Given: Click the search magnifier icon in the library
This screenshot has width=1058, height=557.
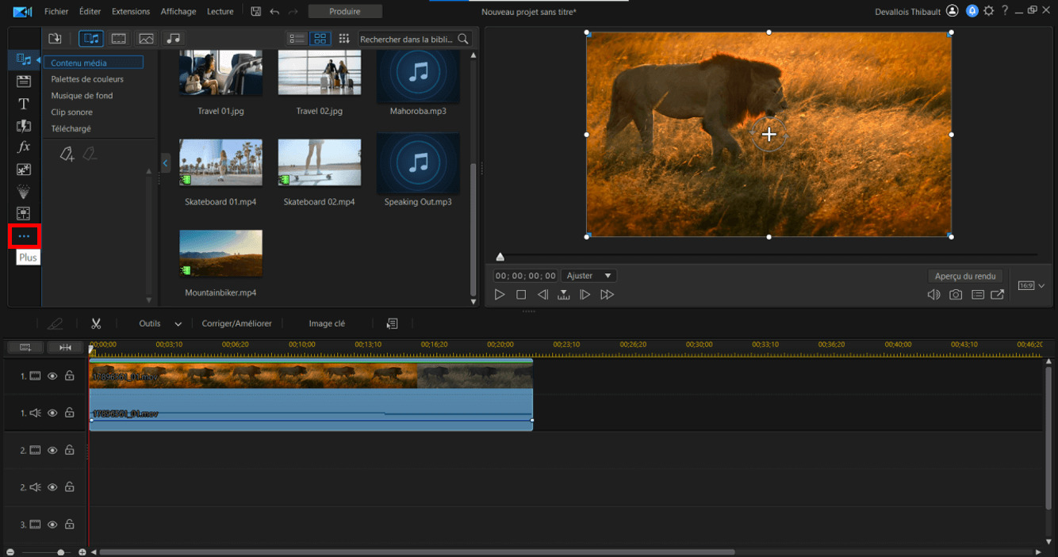Looking at the screenshot, I should 463,38.
